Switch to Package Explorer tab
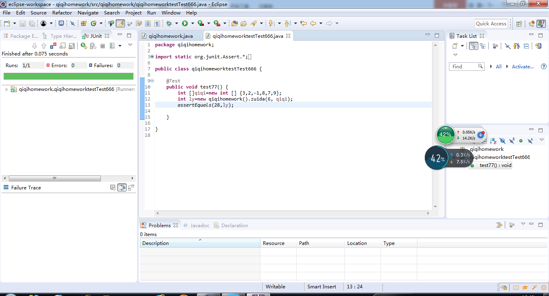549x296 pixels. point(21,36)
